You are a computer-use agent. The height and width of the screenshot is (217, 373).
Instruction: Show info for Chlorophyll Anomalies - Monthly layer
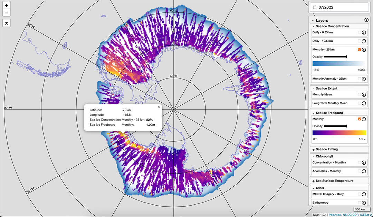364,171
